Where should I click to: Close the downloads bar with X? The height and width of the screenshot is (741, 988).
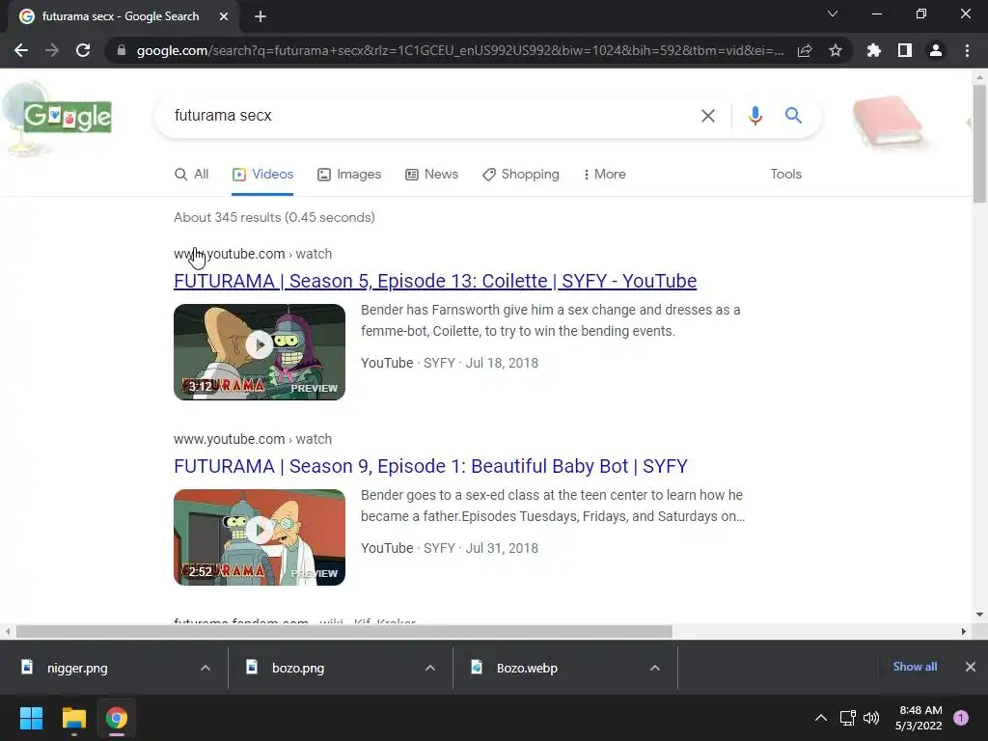pos(971,667)
